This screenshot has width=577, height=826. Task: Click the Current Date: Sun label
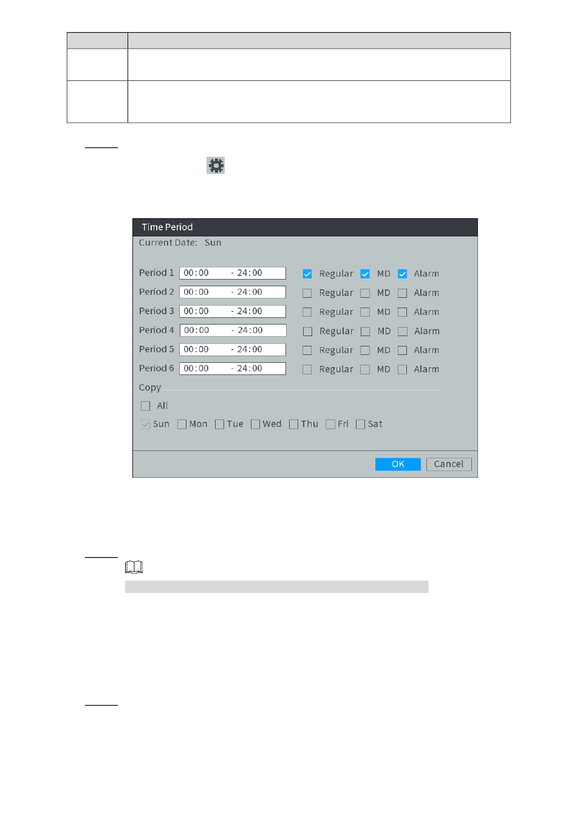pyautogui.click(x=180, y=243)
